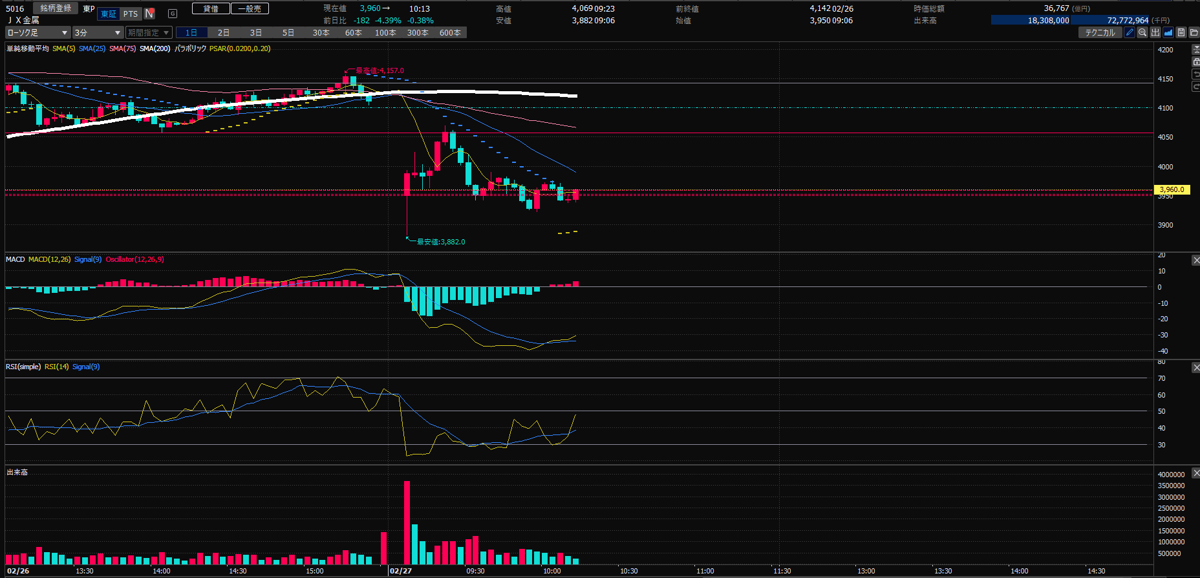
Task: Open the ローソク足 chart type dropdown
Action: pyautogui.click(x=37, y=32)
